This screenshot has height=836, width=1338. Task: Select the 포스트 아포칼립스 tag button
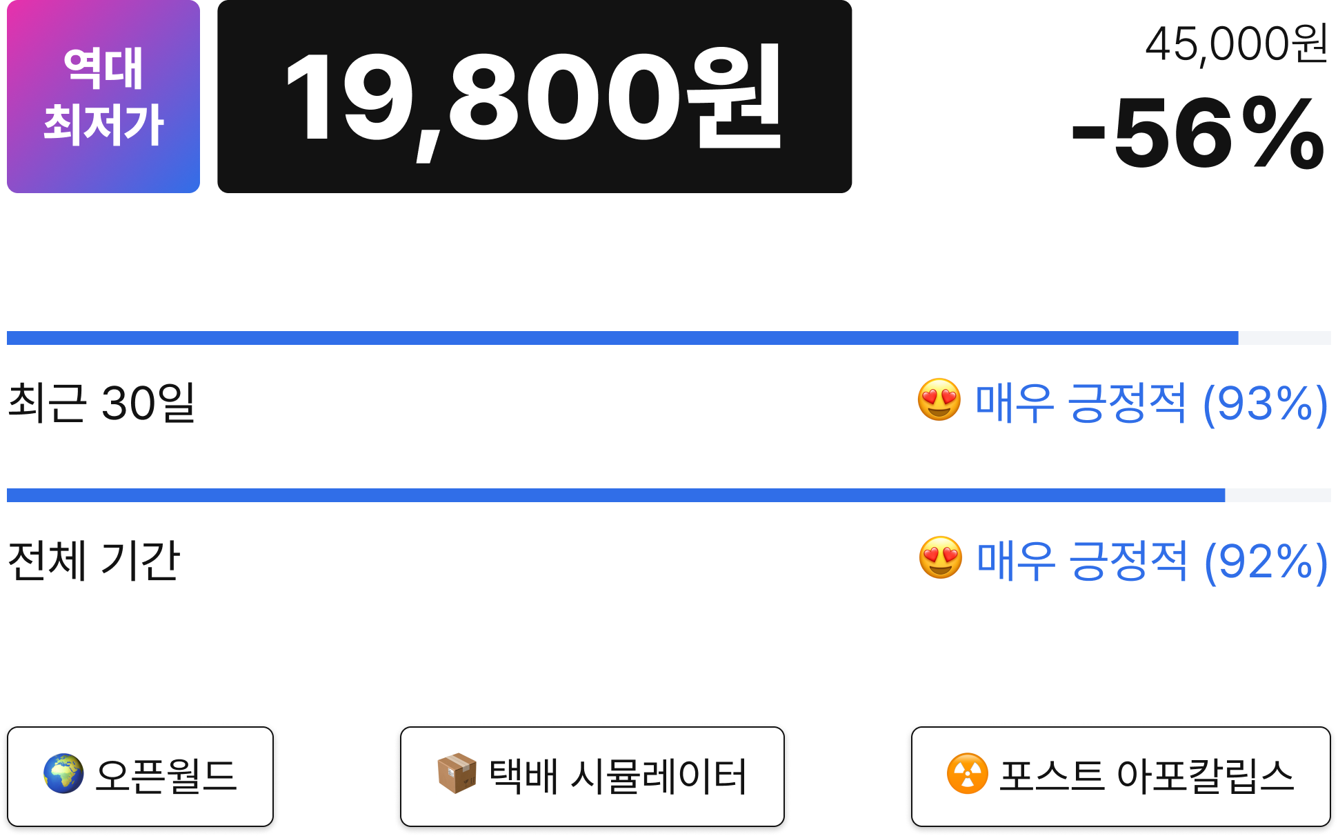tap(1121, 776)
